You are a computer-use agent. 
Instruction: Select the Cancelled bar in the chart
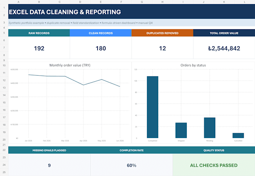point(238,135)
